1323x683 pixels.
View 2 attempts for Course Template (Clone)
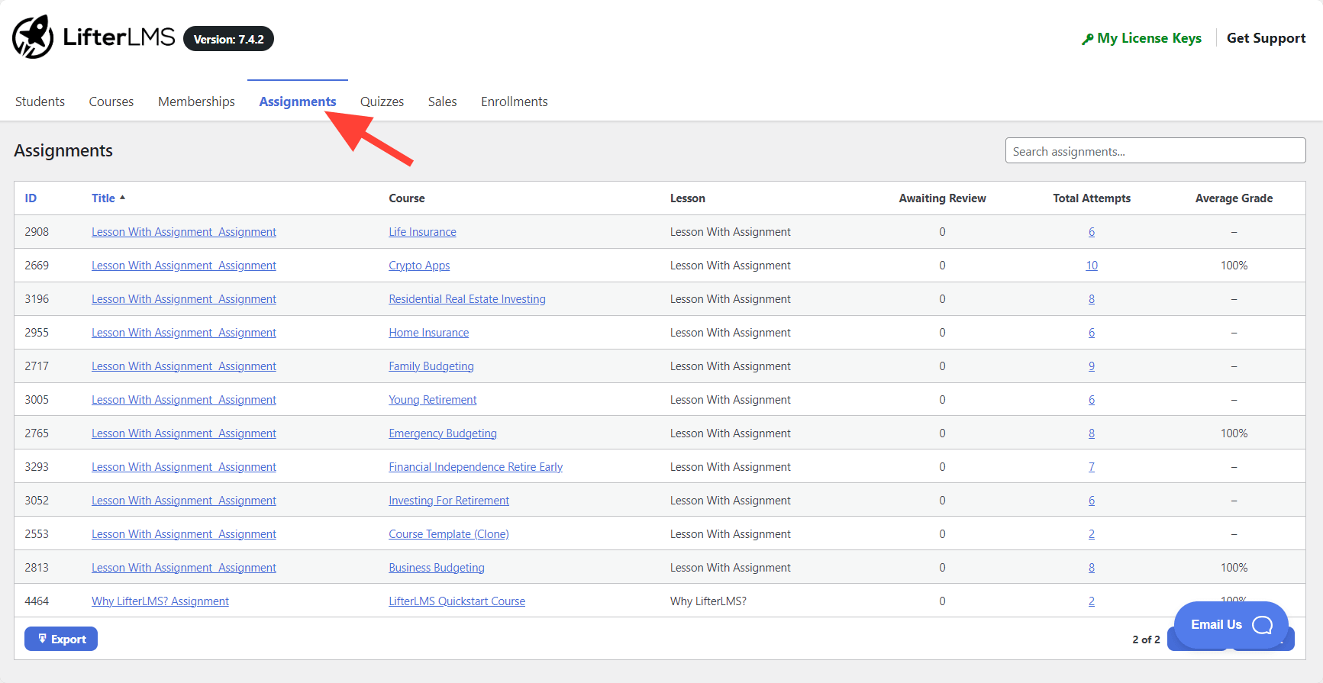[x=1092, y=534]
